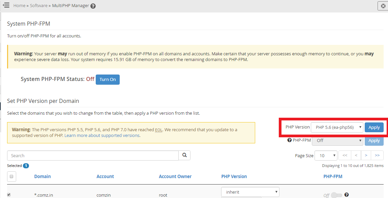Screen dimensions: 388x198
Task: Toggle the hamburger sidebar menu icon
Action: coord(6,5)
